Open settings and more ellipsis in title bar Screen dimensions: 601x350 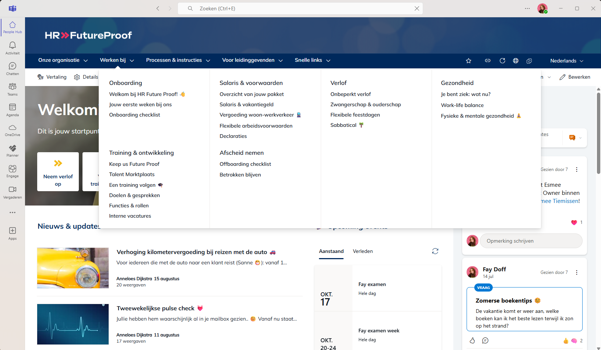527,8
